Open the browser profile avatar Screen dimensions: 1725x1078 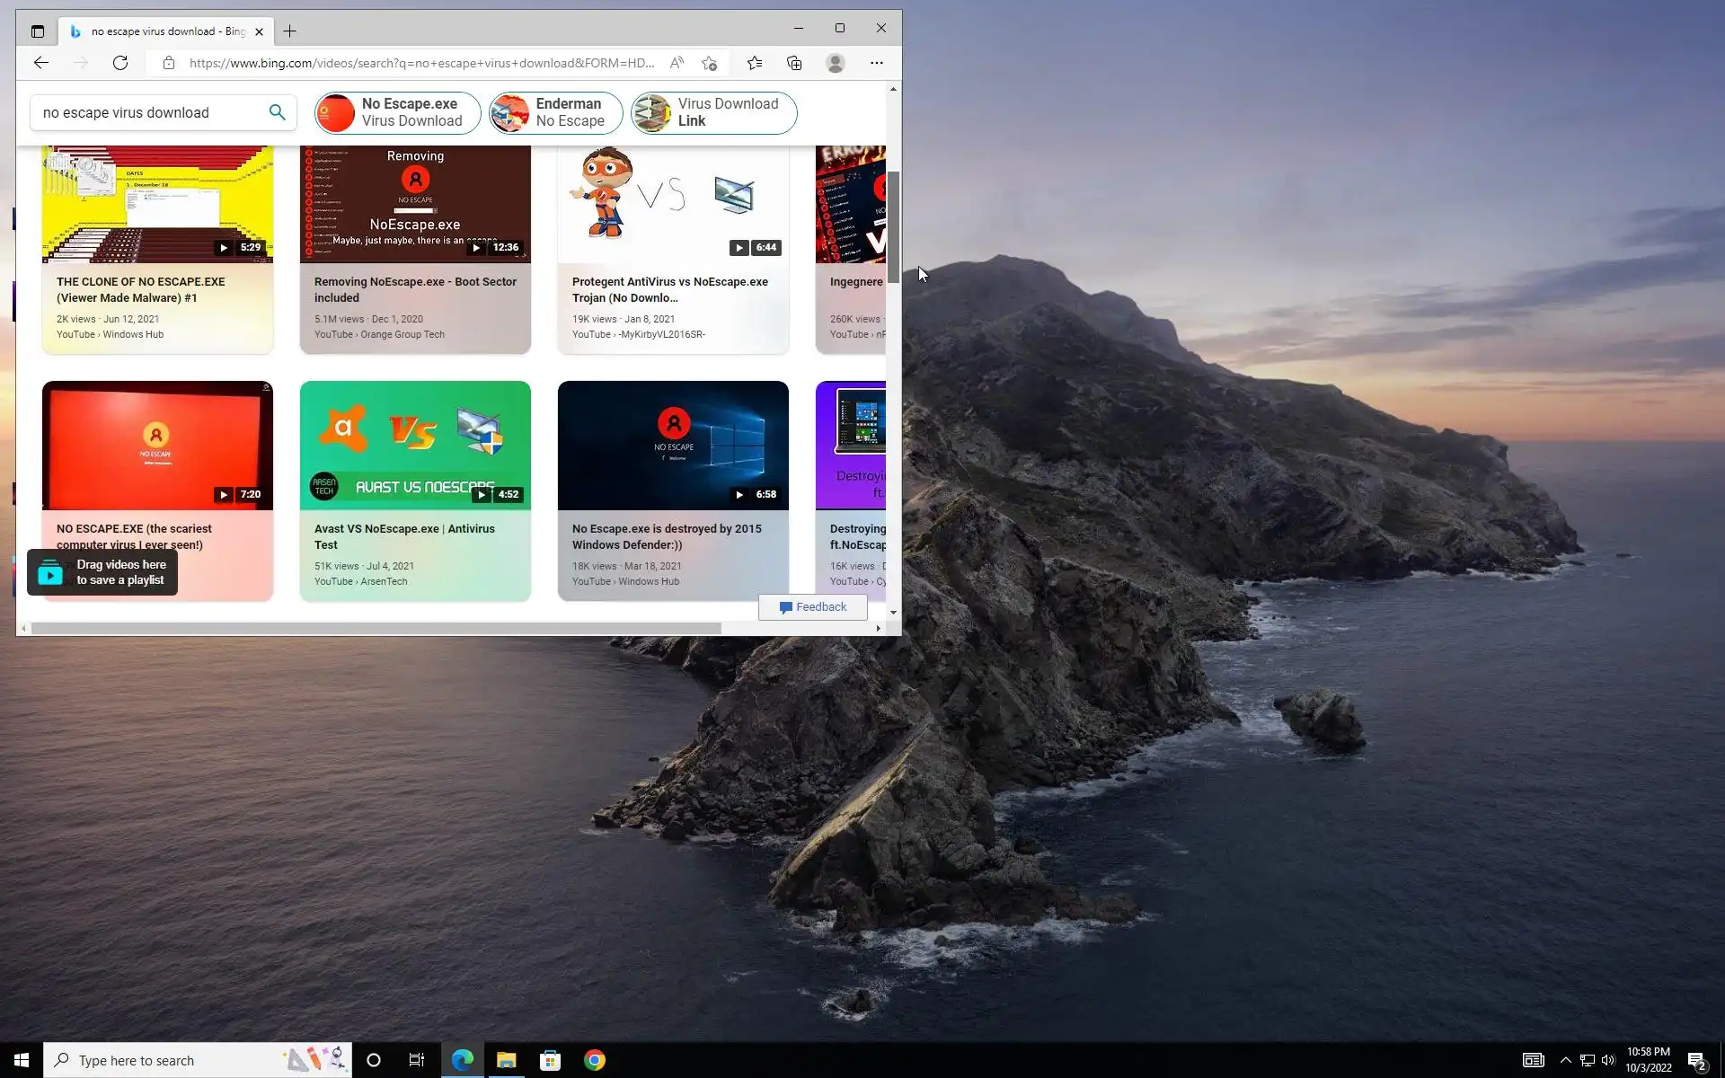(836, 63)
